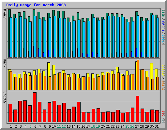167x130 pixels.
Task: Click day 27 axis label
Action: coord(137,126)
